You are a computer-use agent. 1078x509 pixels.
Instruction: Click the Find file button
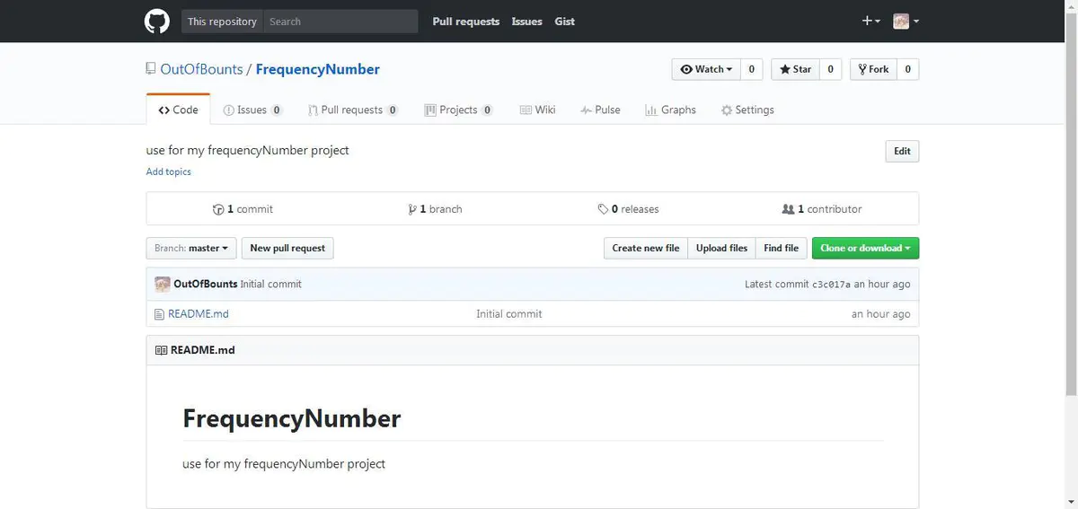781,248
